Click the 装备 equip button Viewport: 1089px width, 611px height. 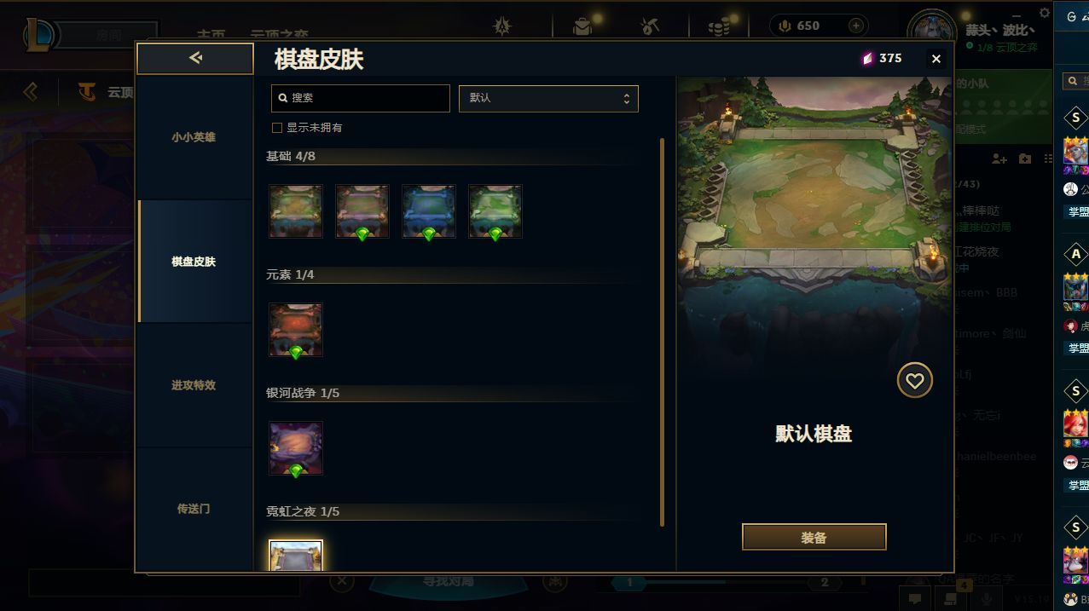click(814, 538)
